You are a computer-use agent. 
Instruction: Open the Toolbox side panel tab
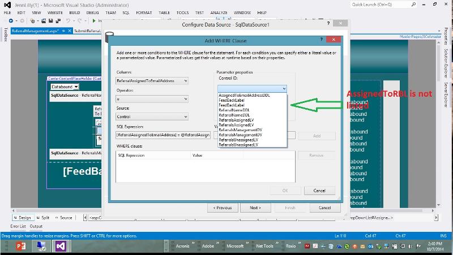pyautogui.click(x=6, y=34)
